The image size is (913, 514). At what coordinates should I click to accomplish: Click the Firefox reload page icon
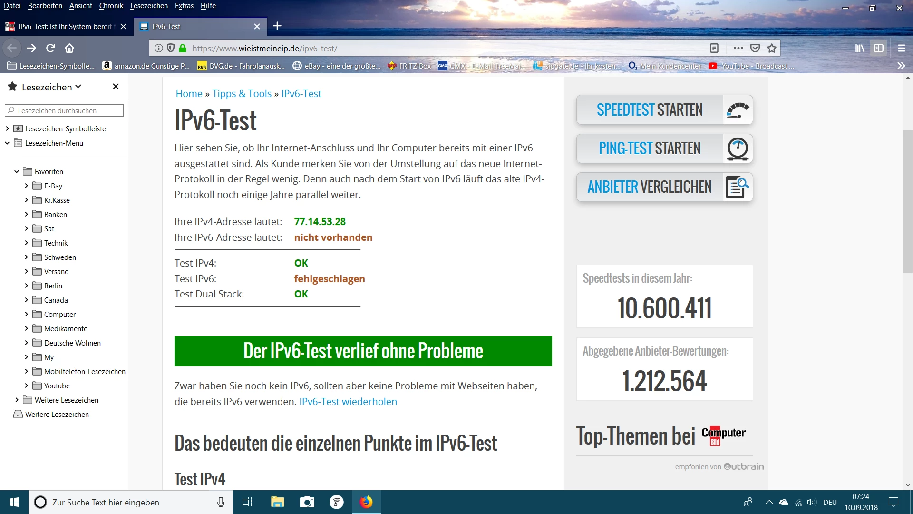[x=50, y=48]
